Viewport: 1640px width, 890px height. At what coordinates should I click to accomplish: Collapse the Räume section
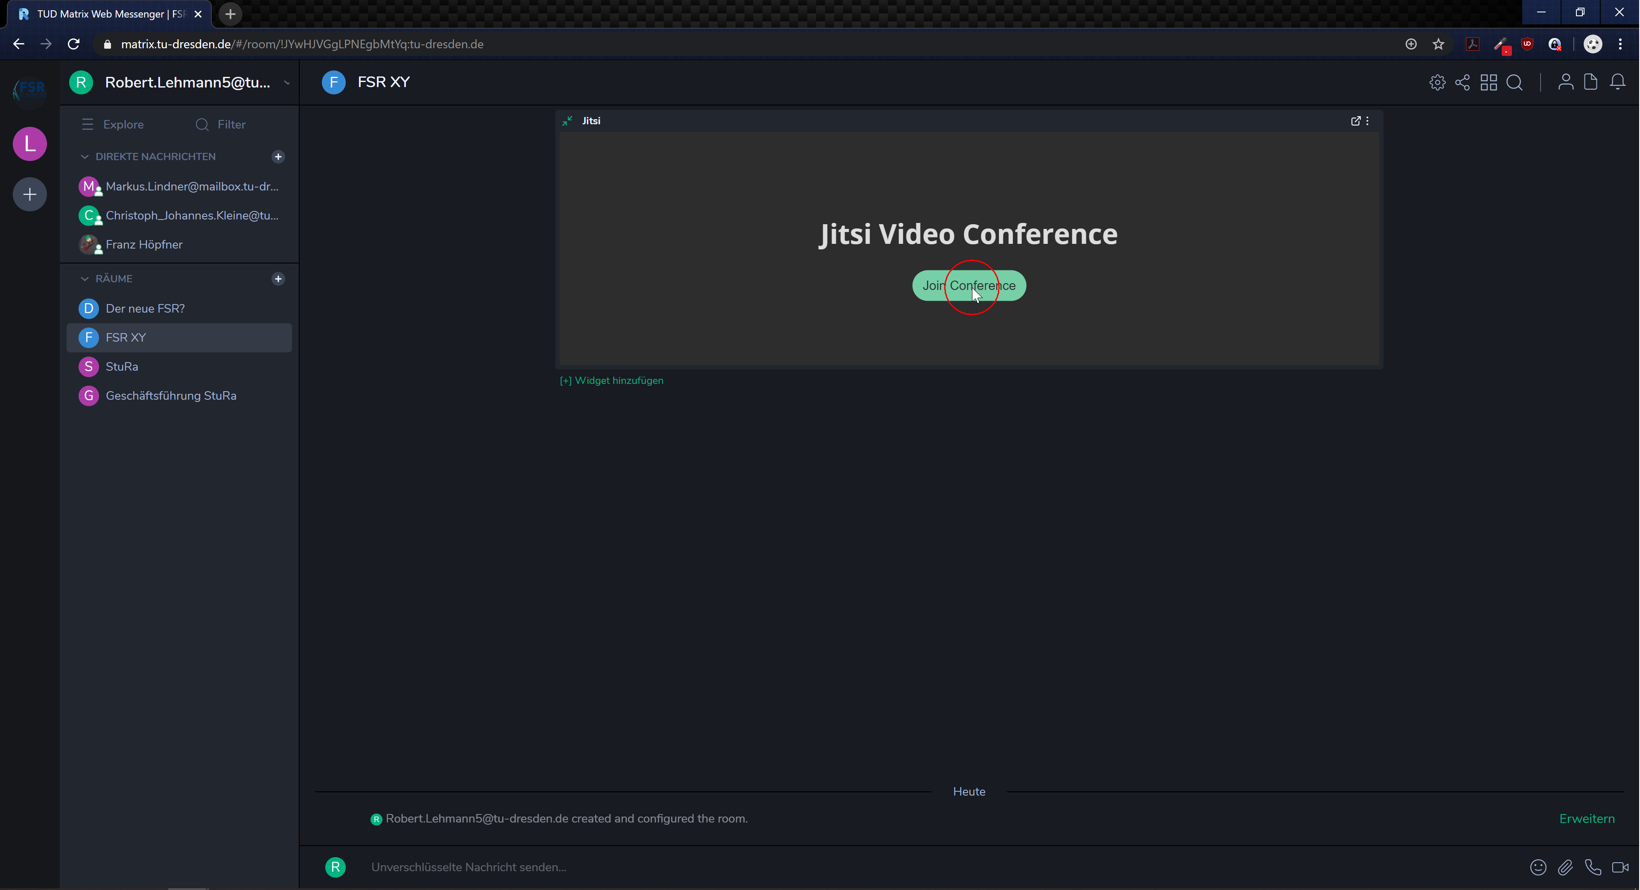coord(85,279)
